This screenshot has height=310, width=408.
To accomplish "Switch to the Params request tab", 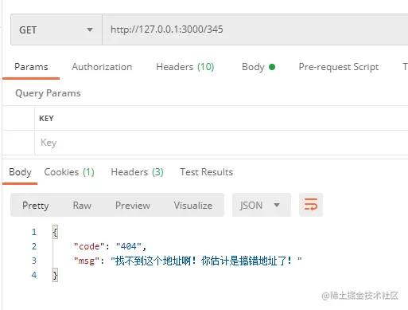I will point(31,67).
